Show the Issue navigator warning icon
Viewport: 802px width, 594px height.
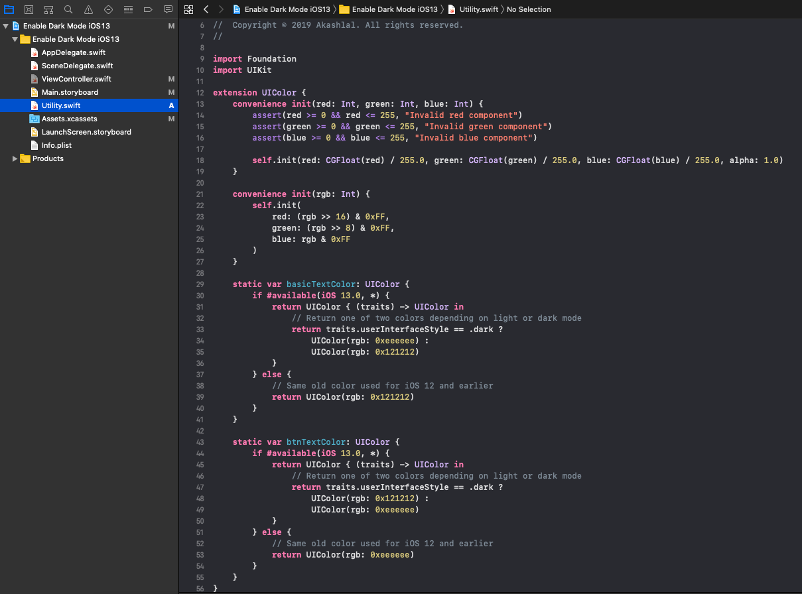[x=88, y=9]
